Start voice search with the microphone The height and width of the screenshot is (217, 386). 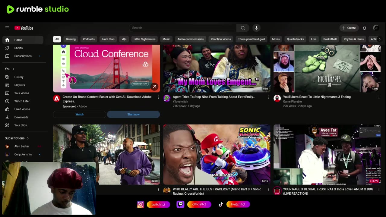[x=256, y=28]
